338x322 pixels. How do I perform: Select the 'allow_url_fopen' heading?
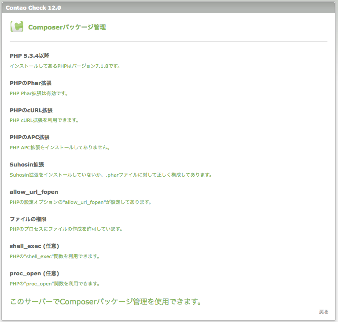pyautogui.click(x=34, y=192)
